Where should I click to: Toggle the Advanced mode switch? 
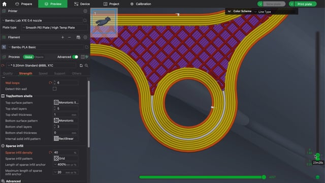75,57
